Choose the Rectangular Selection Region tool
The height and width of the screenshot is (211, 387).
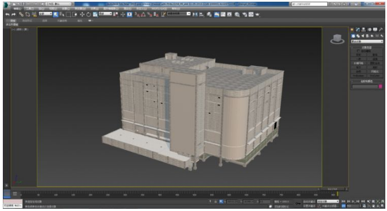point(68,15)
